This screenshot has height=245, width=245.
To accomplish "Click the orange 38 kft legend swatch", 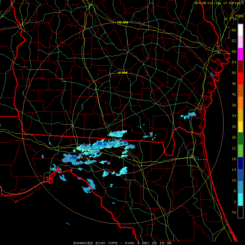I will pyautogui.click(x=240, y=103).
